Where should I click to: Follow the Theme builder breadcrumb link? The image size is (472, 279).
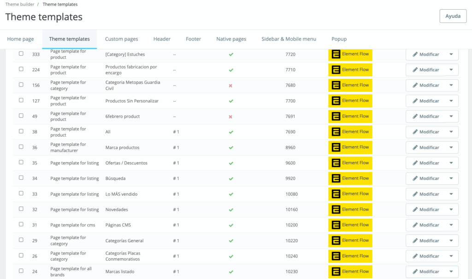click(x=20, y=4)
